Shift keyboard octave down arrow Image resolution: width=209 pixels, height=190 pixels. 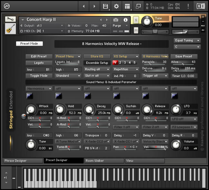point(6,183)
